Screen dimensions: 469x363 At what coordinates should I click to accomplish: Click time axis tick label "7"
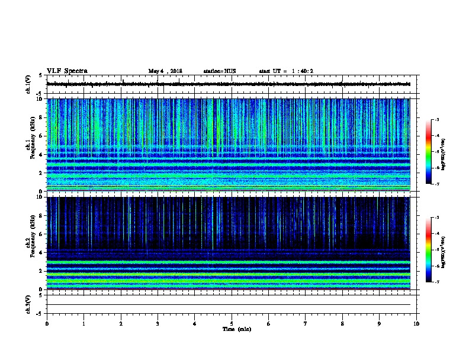click(306, 324)
